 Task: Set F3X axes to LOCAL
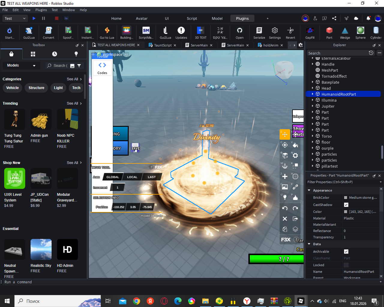(x=132, y=177)
